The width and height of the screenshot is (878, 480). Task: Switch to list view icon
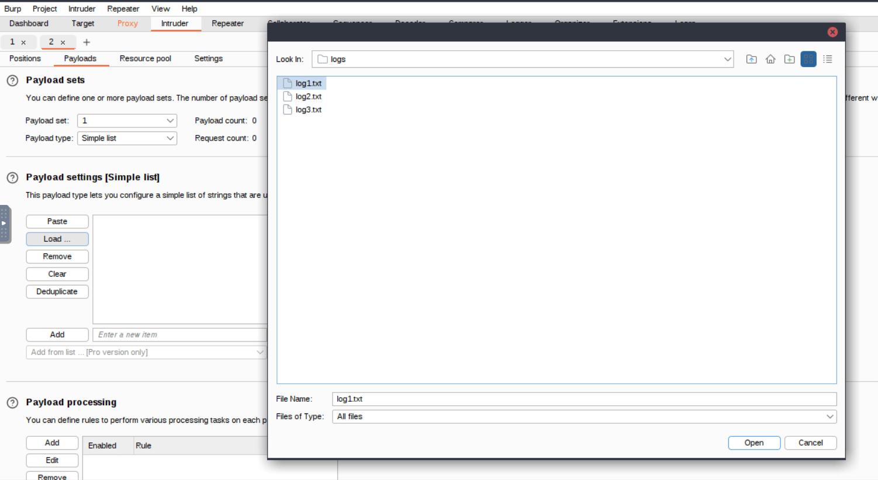tap(808, 59)
